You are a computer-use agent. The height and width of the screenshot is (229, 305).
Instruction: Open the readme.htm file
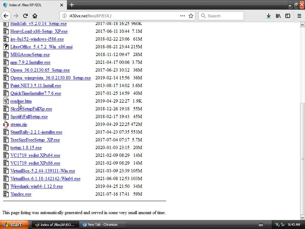coord(21,101)
